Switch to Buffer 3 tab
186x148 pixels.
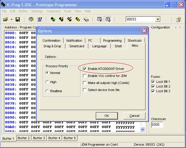click(39, 138)
